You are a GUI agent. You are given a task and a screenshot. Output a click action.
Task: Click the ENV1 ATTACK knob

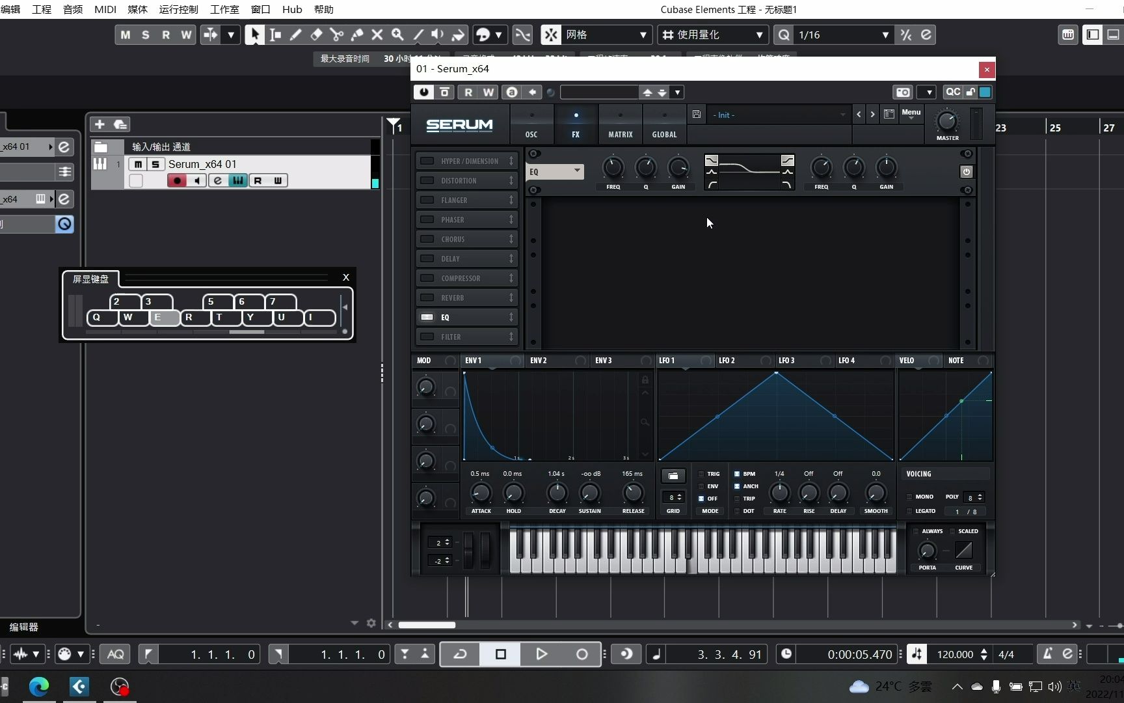tap(481, 493)
